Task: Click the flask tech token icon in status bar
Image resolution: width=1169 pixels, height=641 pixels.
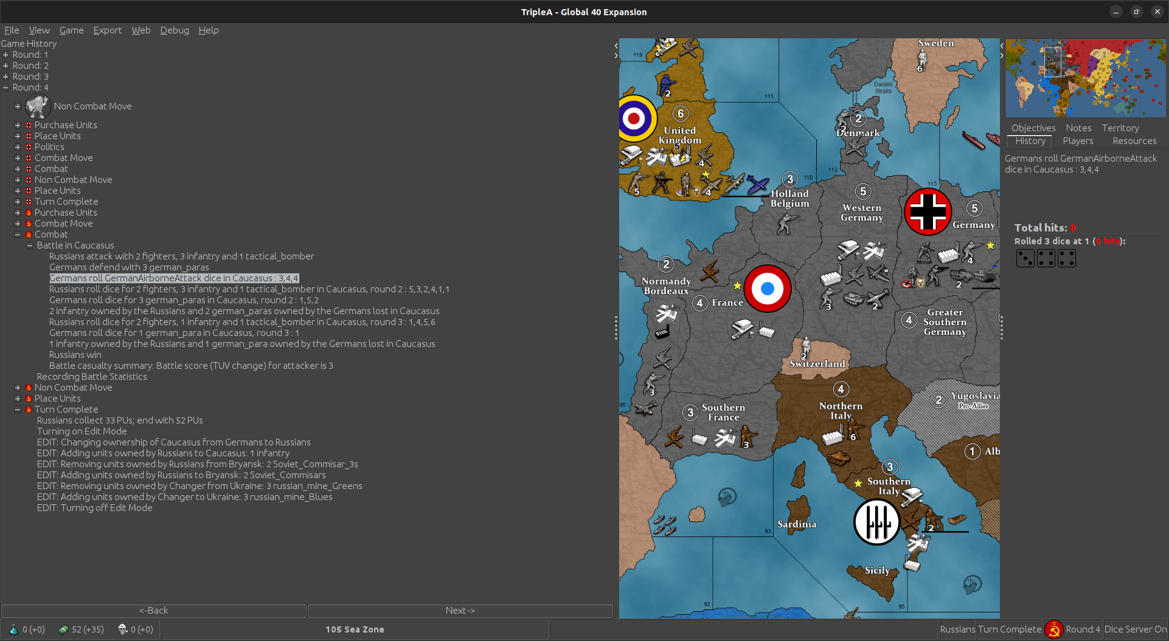Action: [x=13, y=629]
